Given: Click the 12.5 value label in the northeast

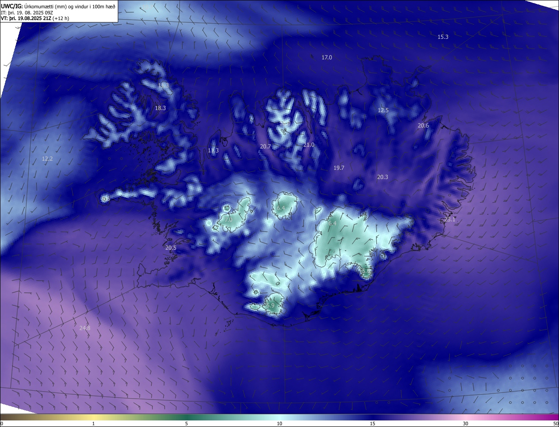Looking at the screenshot, I should click(x=383, y=110).
